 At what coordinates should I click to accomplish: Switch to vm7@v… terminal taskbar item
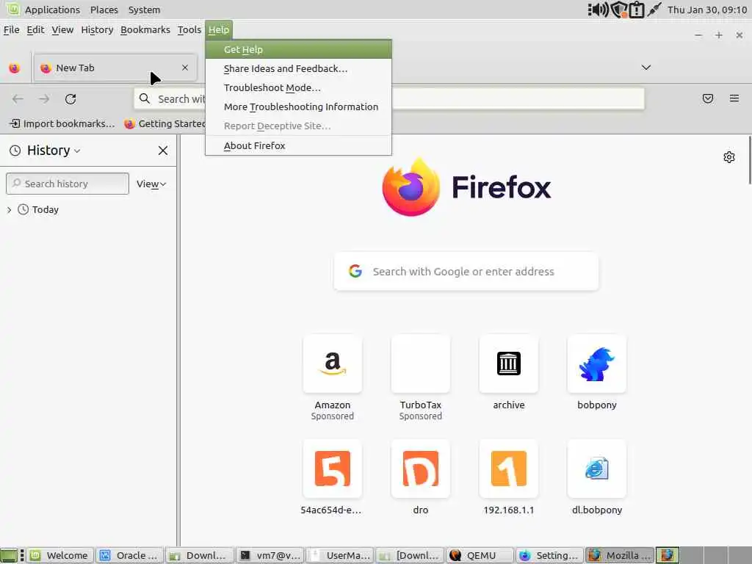[270, 555]
